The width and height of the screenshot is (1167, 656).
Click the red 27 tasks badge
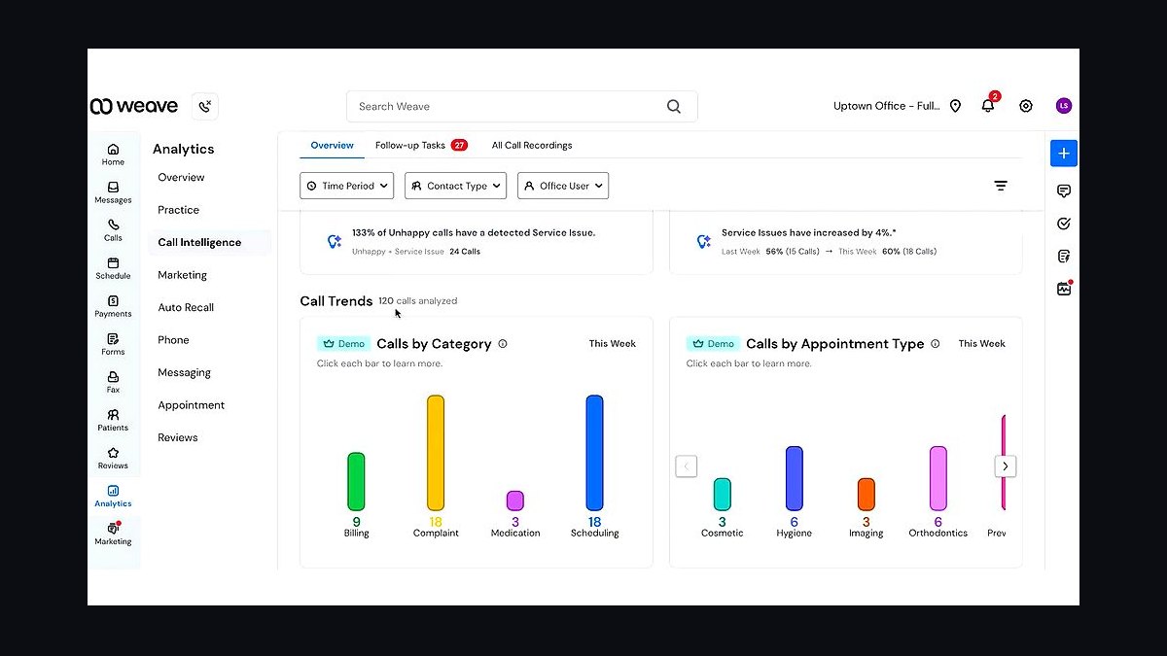click(x=459, y=146)
